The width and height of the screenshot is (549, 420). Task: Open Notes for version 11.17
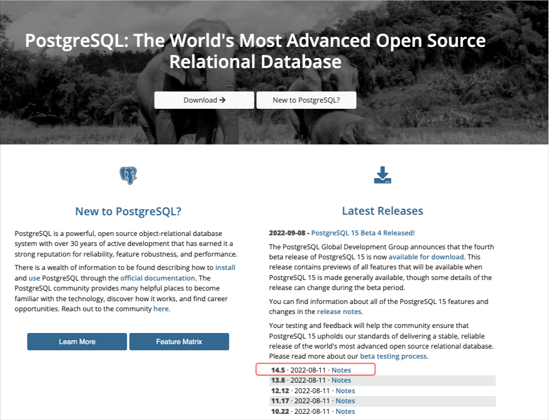click(345, 400)
